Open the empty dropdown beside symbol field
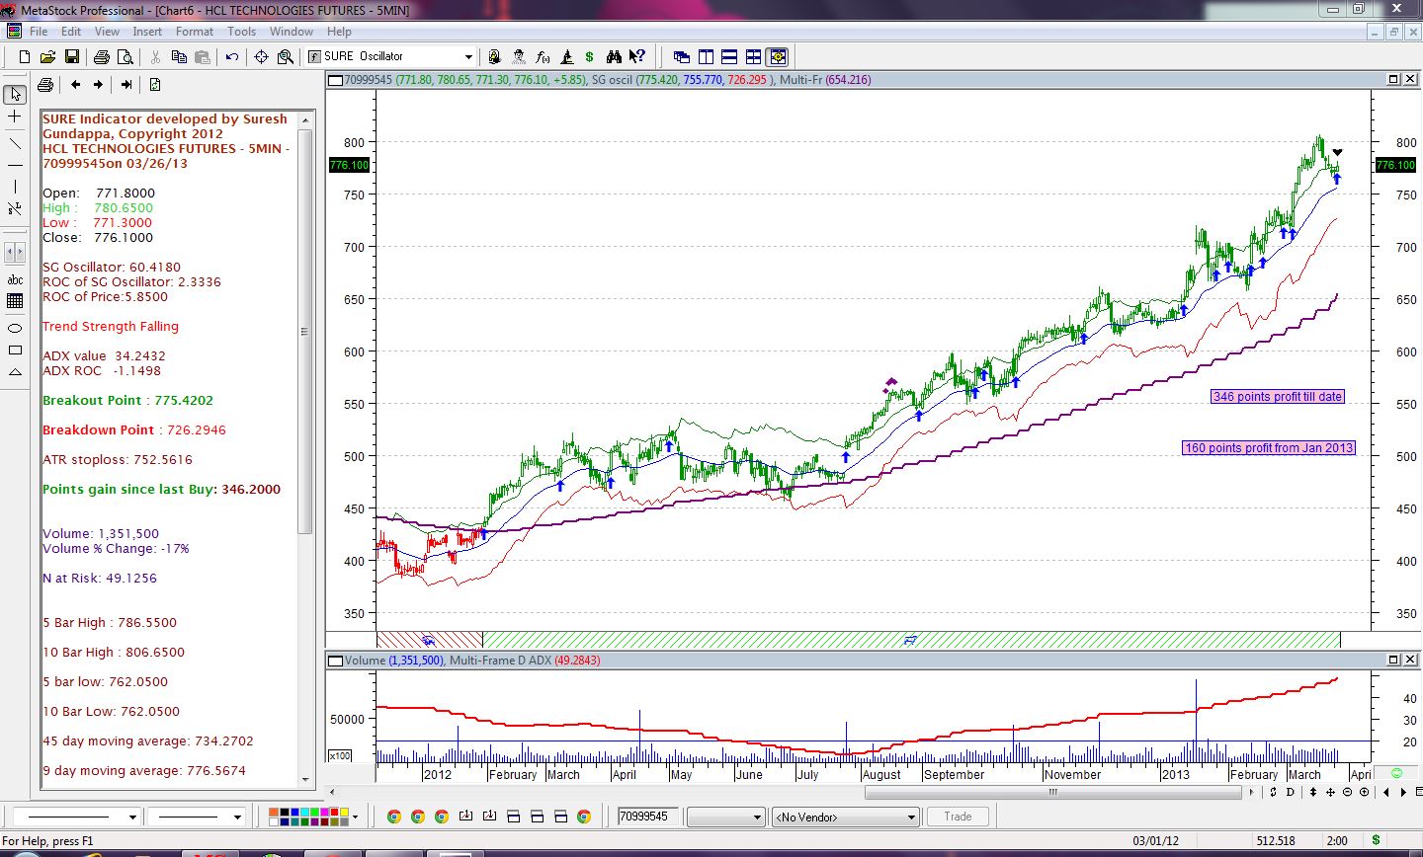 tap(726, 817)
